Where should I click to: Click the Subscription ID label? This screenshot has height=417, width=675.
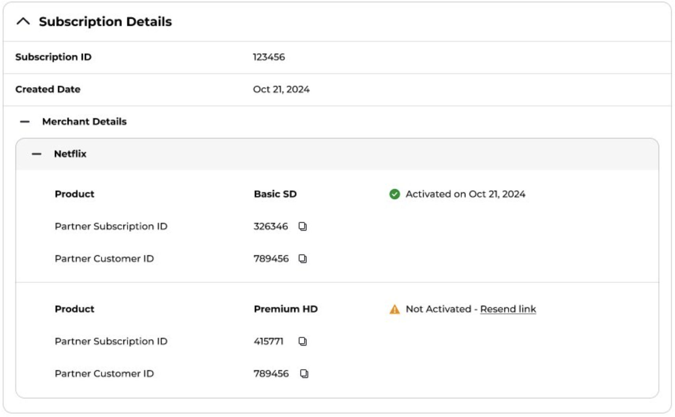pos(54,57)
